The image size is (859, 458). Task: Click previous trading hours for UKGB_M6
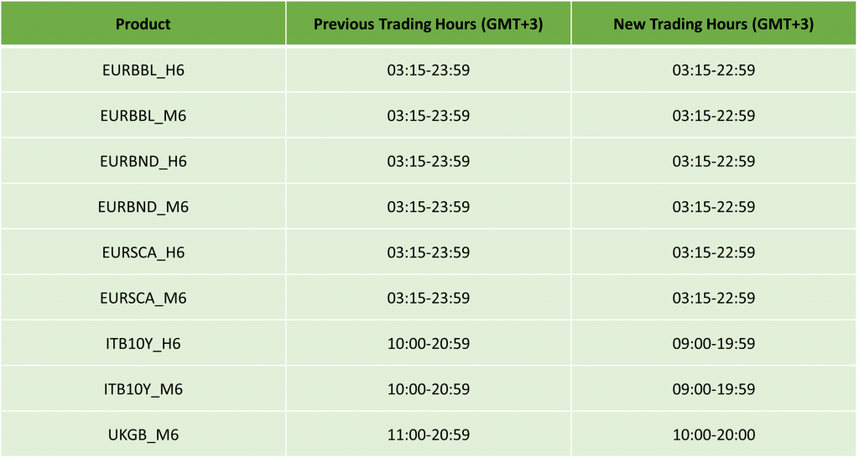coord(428,435)
